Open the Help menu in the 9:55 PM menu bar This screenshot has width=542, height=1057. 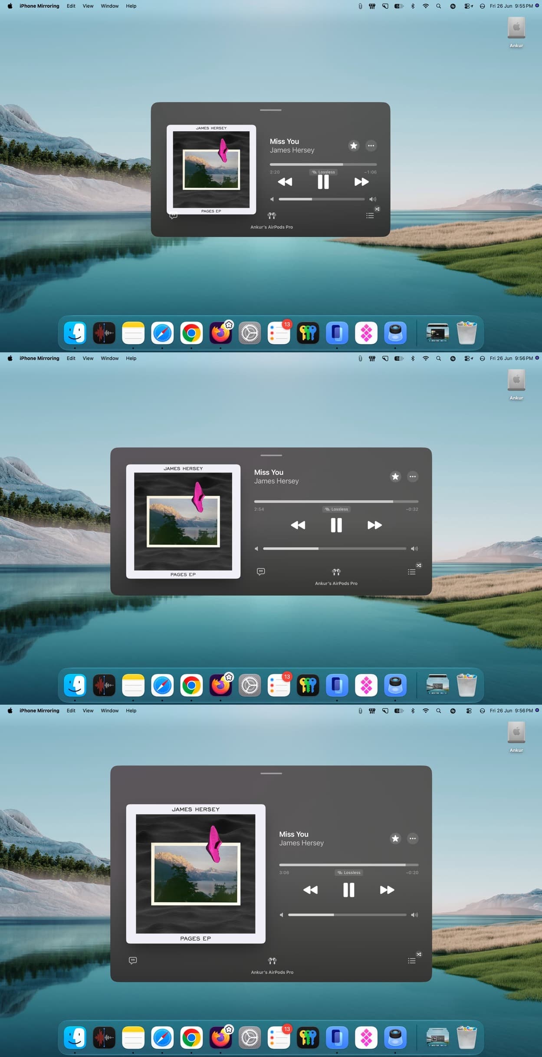131,6
